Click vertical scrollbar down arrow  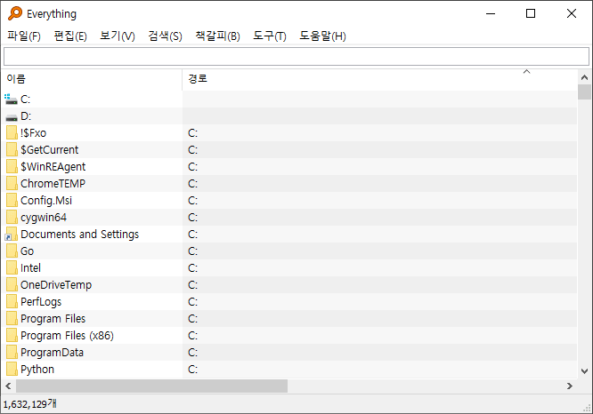pyautogui.click(x=584, y=371)
